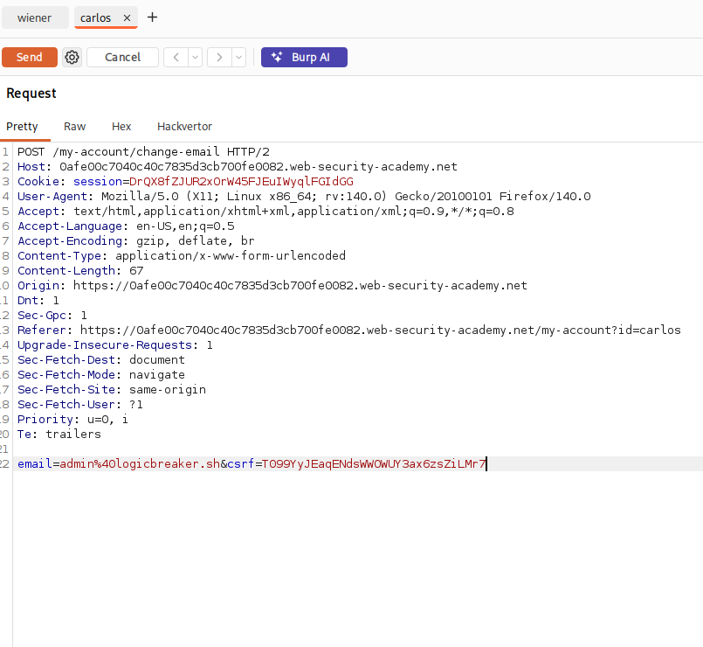Click the Te: trailers header line
The height and width of the screenshot is (647, 703).
pos(59,435)
